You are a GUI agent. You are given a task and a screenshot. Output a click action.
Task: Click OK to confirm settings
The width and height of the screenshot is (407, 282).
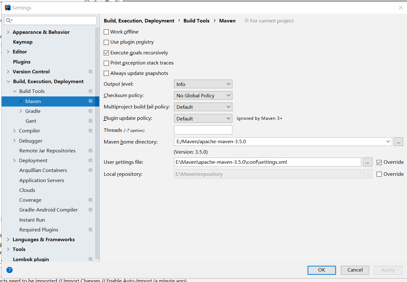click(322, 270)
